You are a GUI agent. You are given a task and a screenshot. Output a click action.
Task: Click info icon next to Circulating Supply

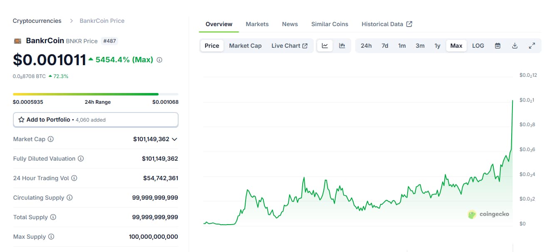70,198
